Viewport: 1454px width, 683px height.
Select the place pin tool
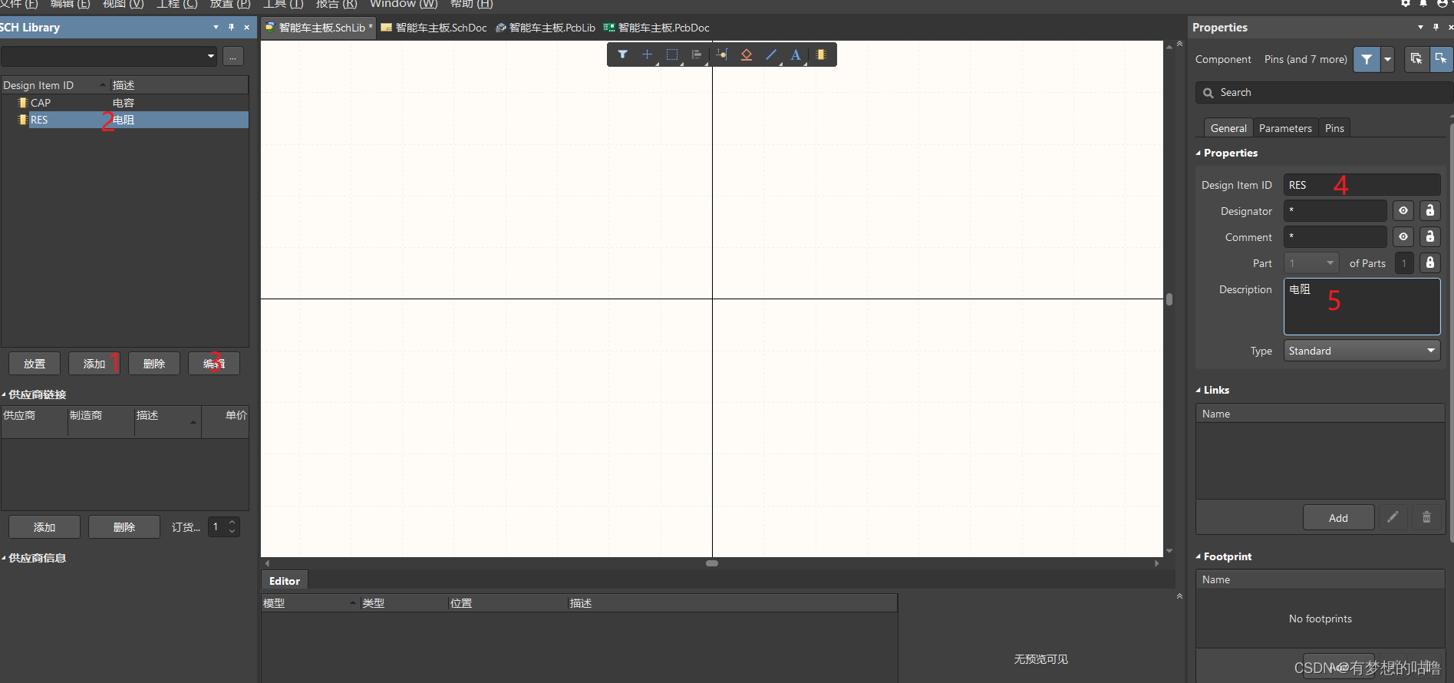pyautogui.click(x=721, y=54)
